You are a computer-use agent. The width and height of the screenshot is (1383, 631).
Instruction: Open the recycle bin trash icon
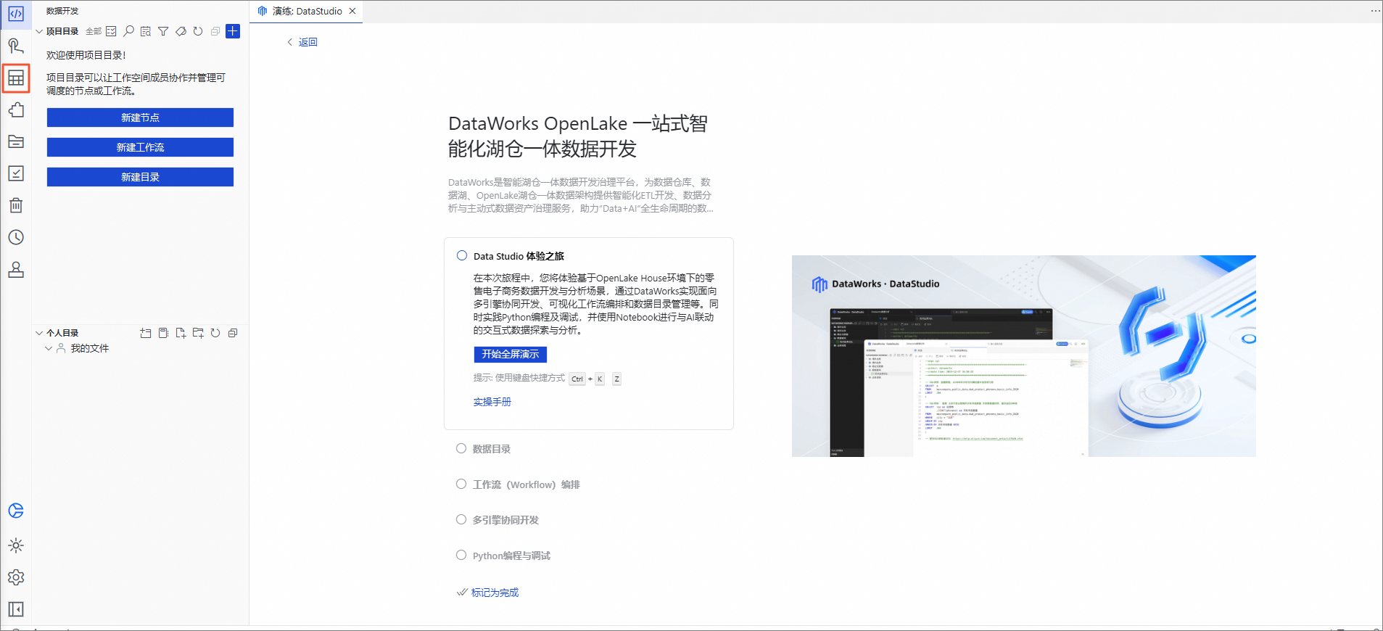[16, 205]
